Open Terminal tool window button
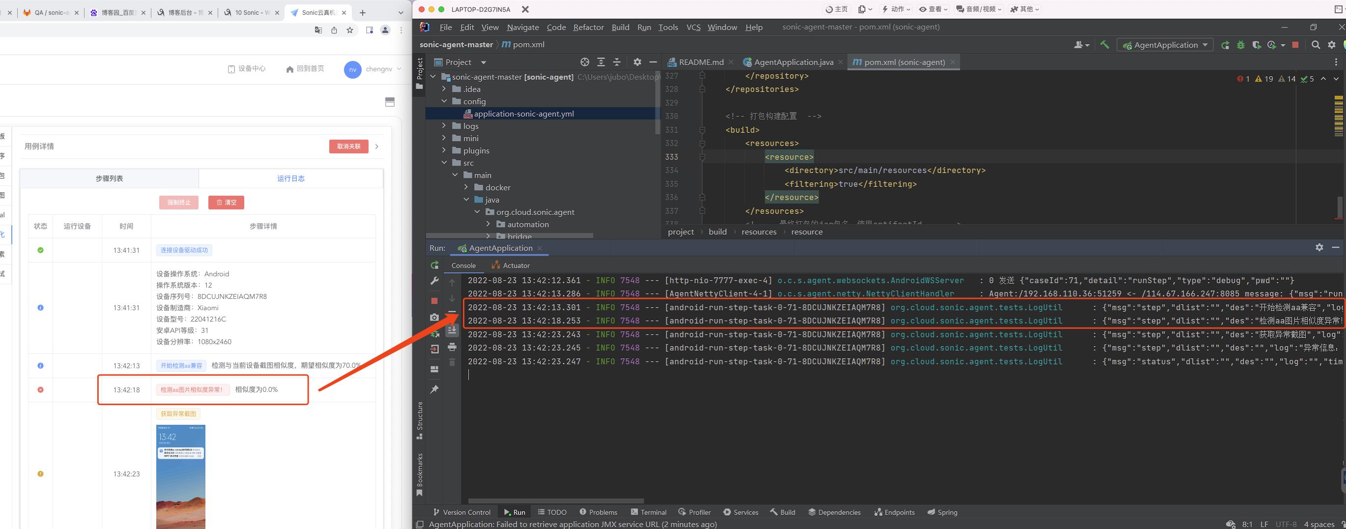This screenshot has height=529, width=1346. 649,512
